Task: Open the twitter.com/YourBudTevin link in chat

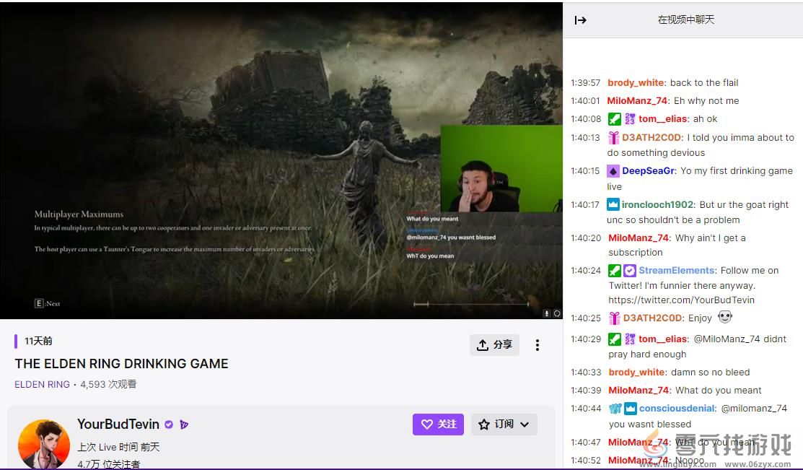Action: [681, 300]
